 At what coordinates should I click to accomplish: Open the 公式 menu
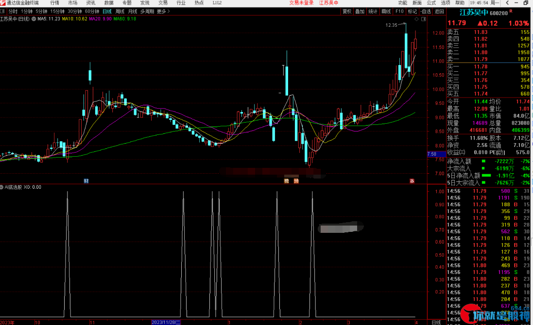[431, 3]
